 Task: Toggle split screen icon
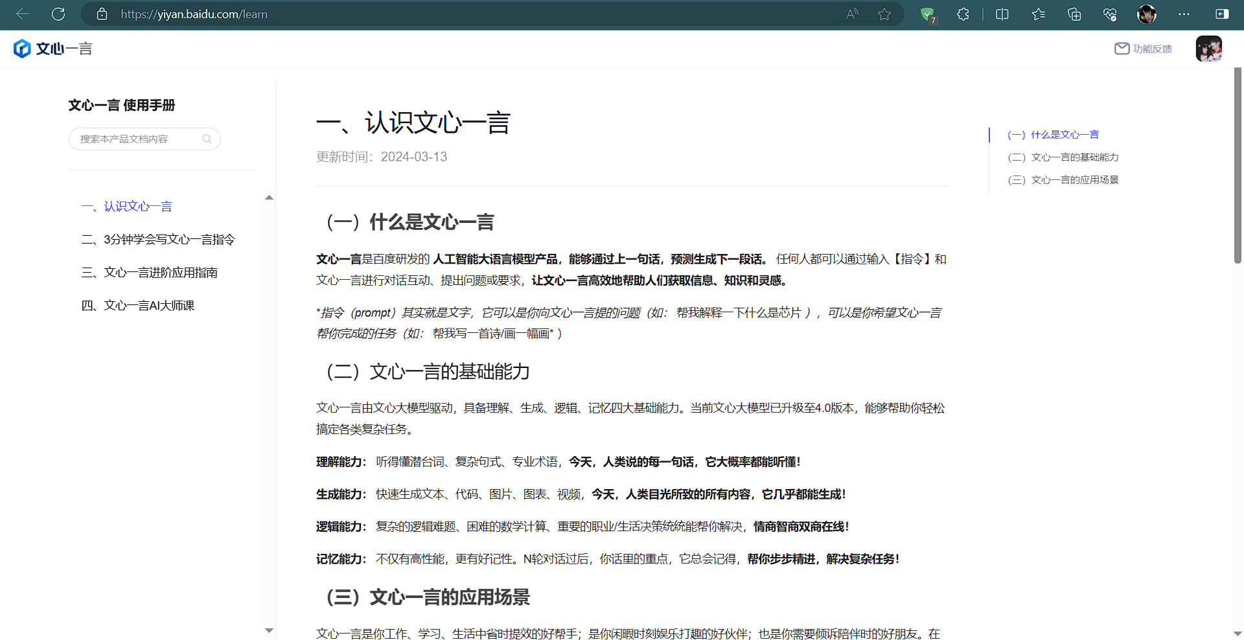click(x=1002, y=14)
